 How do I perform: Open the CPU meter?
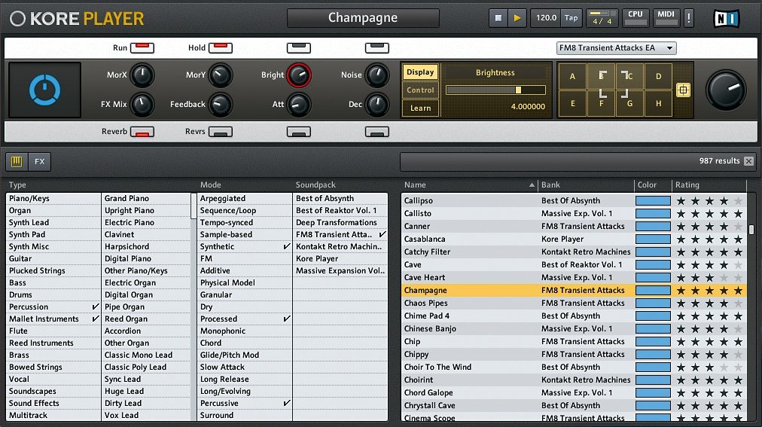(636, 18)
